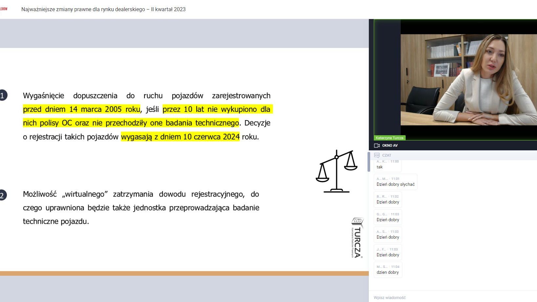Click the TURCZA law firm logo
The width and height of the screenshot is (537, 302).
(357, 238)
